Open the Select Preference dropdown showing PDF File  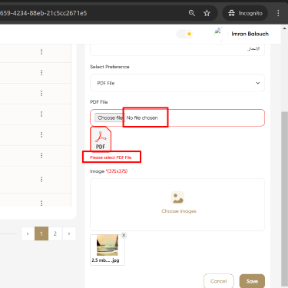[177, 83]
